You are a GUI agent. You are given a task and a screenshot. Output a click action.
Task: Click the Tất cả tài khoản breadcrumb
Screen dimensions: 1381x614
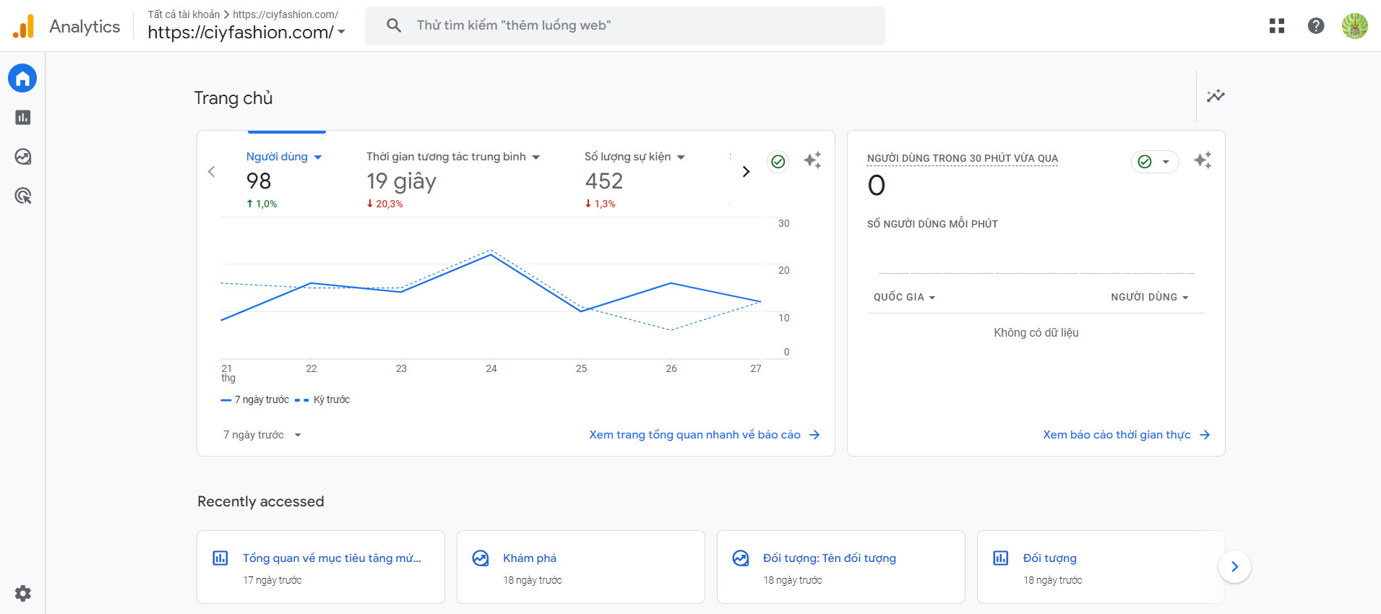click(x=184, y=14)
